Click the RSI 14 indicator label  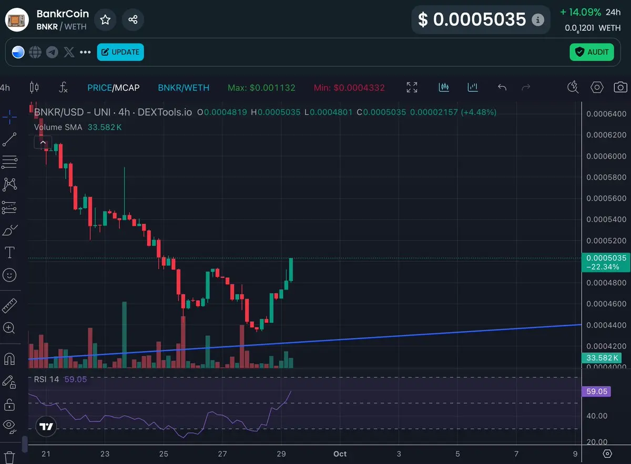click(x=47, y=379)
